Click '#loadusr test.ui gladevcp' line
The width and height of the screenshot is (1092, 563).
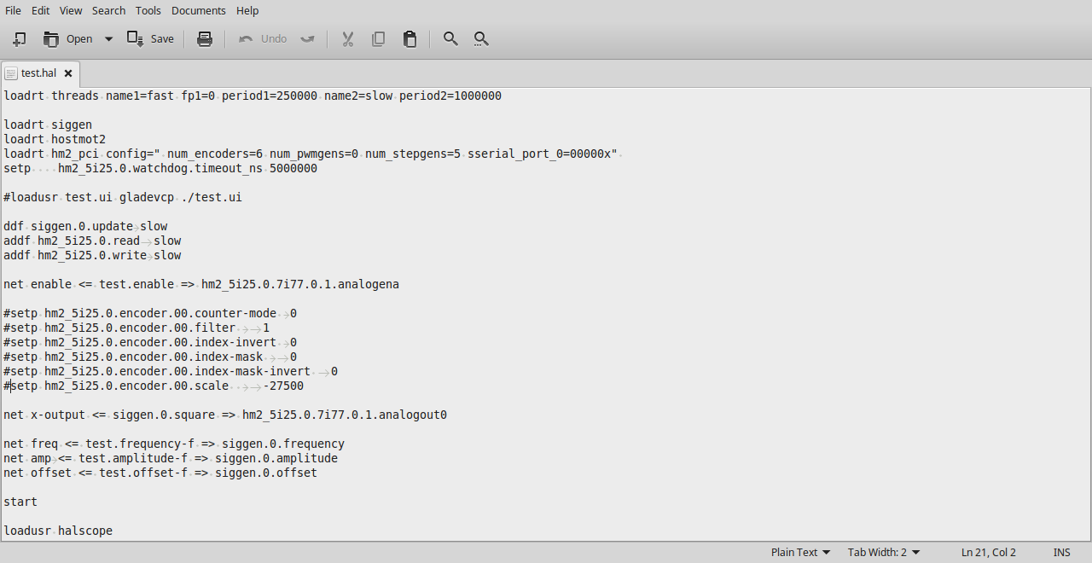pos(123,197)
